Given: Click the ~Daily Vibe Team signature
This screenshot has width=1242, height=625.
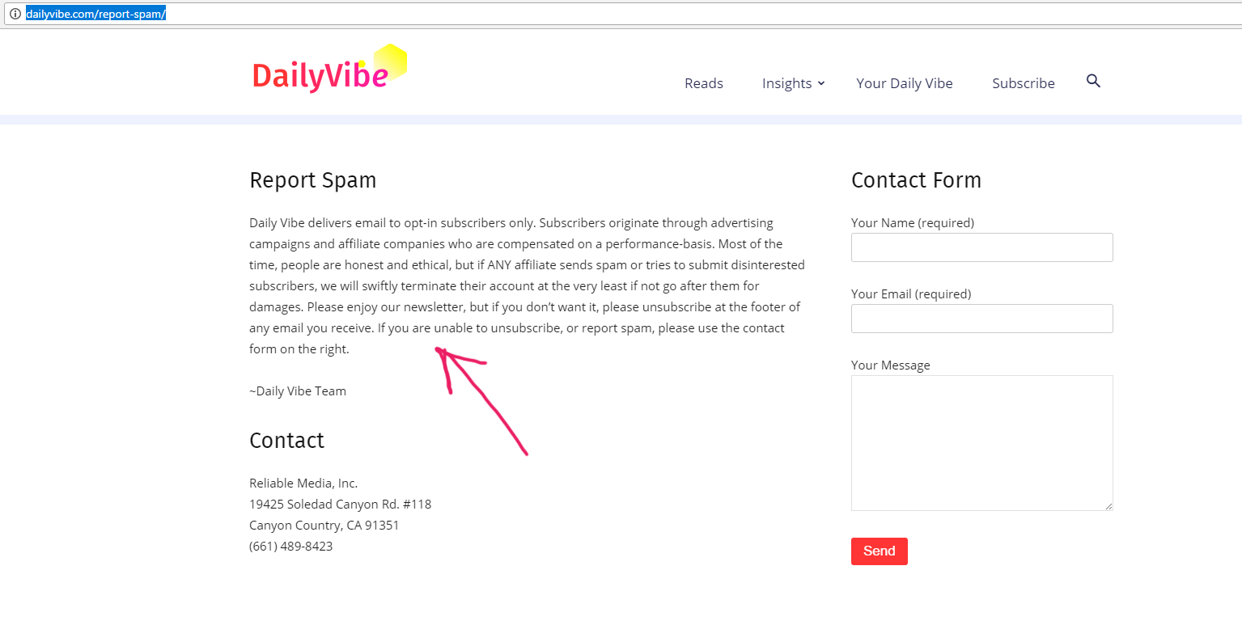Looking at the screenshot, I should coord(298,391).
